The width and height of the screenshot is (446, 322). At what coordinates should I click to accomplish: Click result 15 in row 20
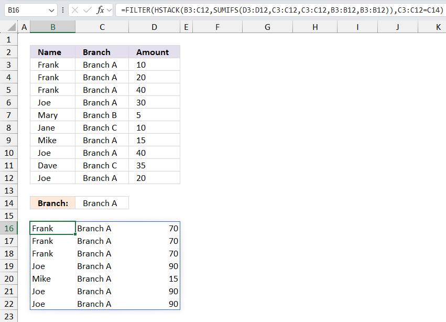[x=155, y=278]
